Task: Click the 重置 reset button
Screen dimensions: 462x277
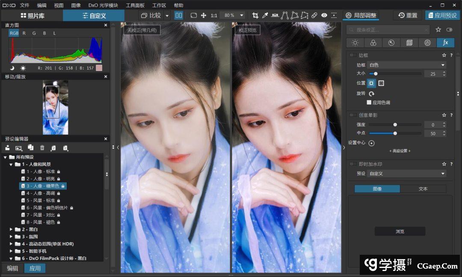Action: coord(408,15)
